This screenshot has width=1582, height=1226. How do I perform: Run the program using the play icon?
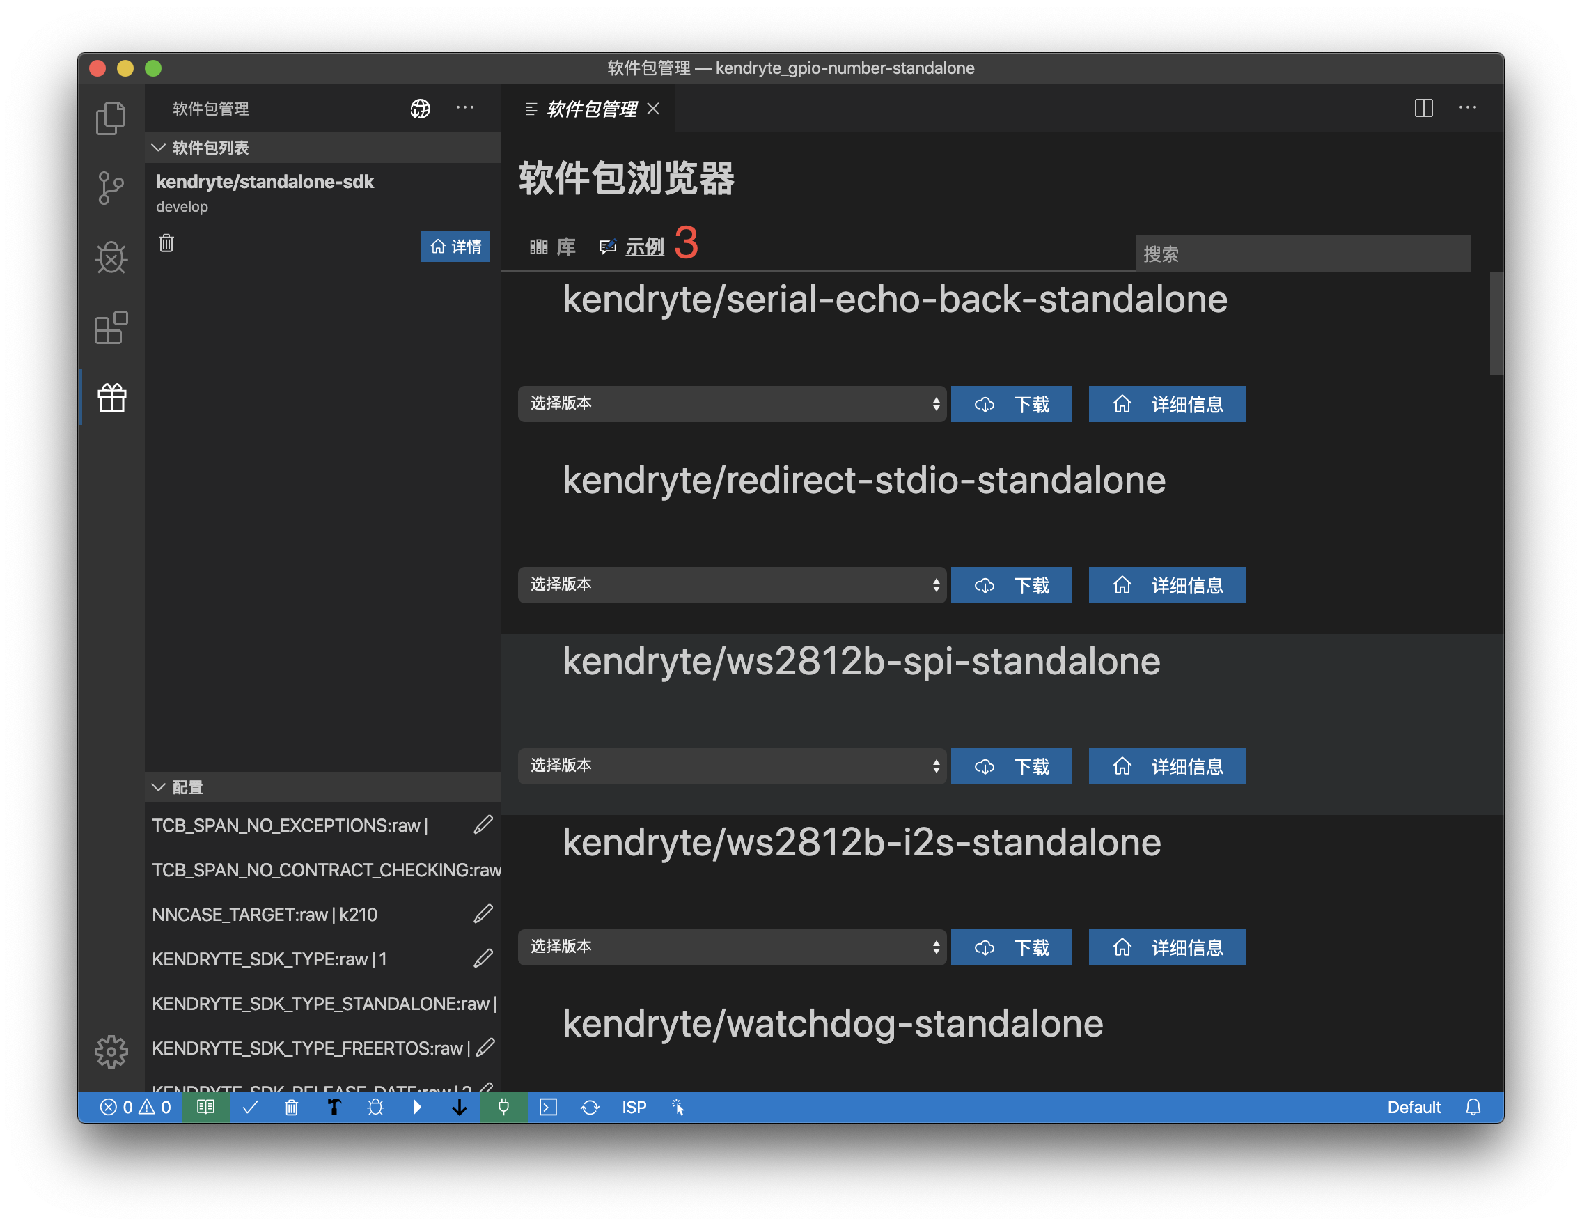pyautogui.click(x=417, y=1107)
